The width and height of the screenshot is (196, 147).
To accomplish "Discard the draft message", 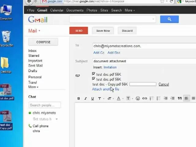I will pyautogui.click(x=127, y=31).
